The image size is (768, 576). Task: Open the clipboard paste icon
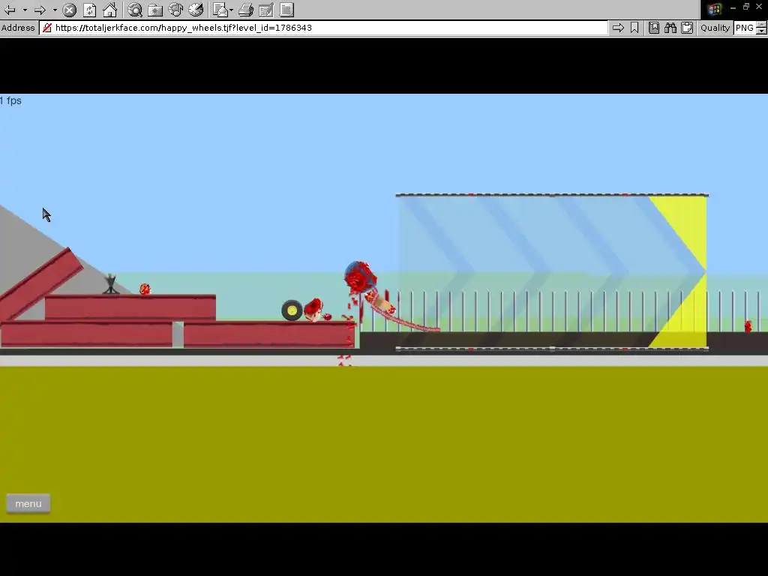point(687,28)
